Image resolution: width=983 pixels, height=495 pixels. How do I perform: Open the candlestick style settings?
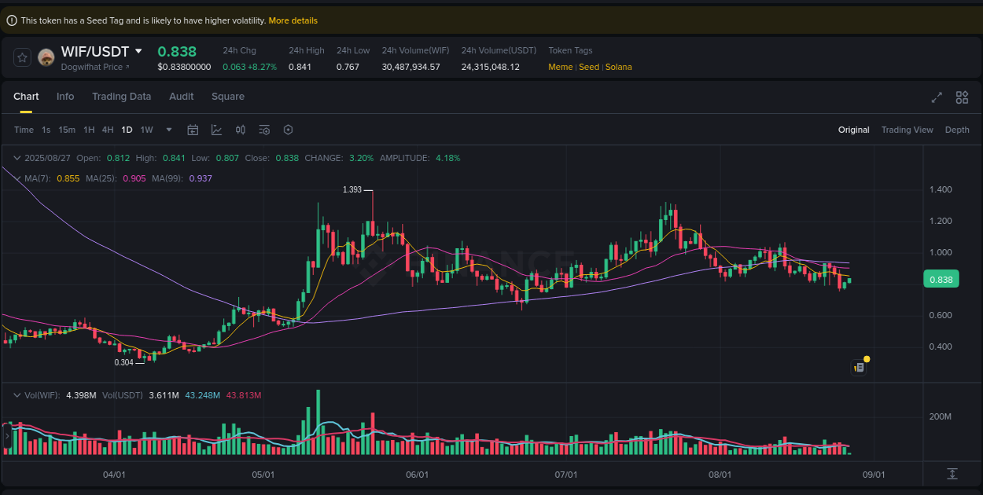(x=241, y=130)
